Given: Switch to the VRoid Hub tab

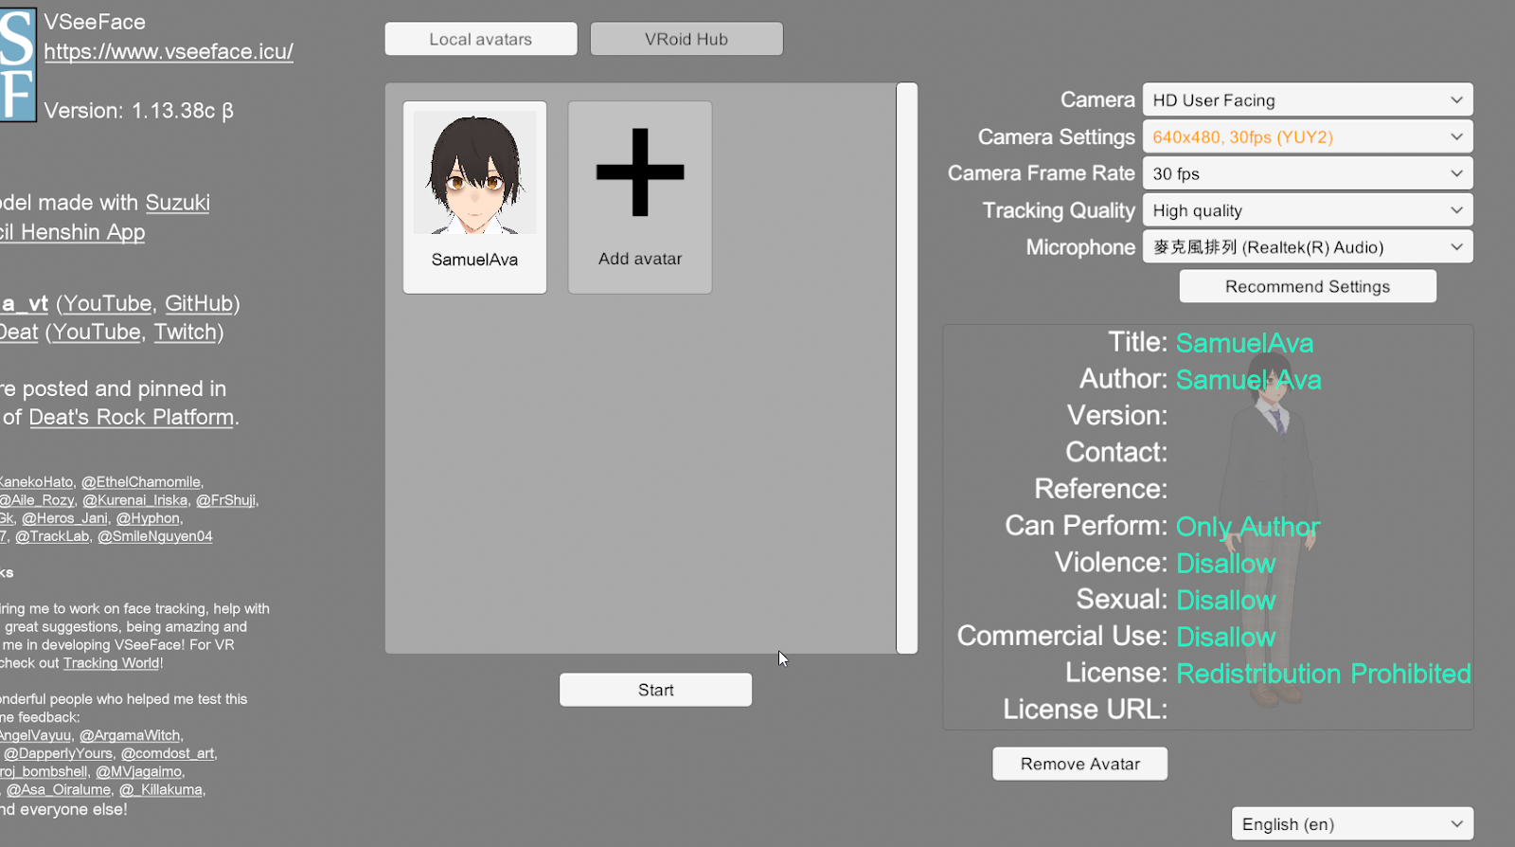Looking at the screenshot, I should coord(686,39).
